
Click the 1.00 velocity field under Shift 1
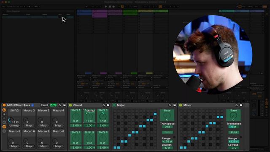click(x=76, y=125)
